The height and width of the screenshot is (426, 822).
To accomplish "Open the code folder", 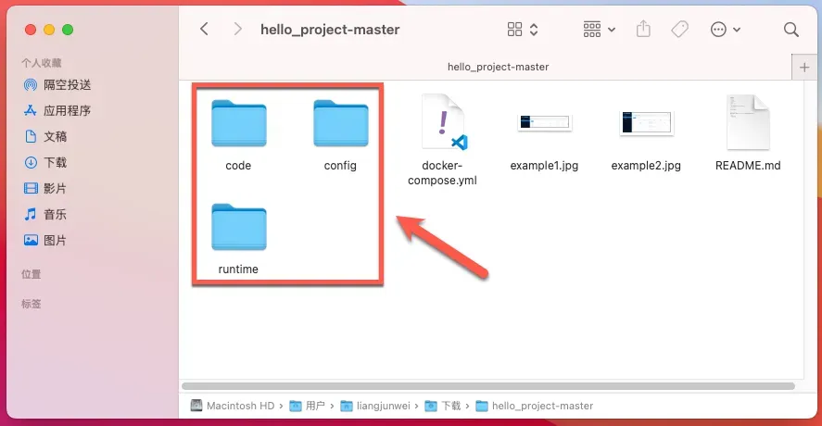I will [238, 124].
